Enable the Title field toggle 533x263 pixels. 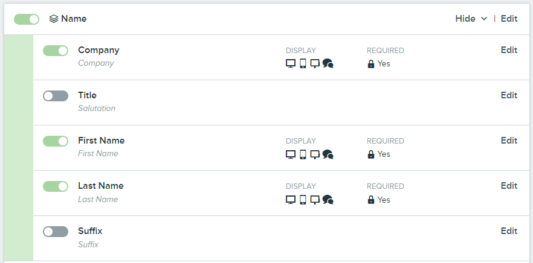tap(56, 96)
